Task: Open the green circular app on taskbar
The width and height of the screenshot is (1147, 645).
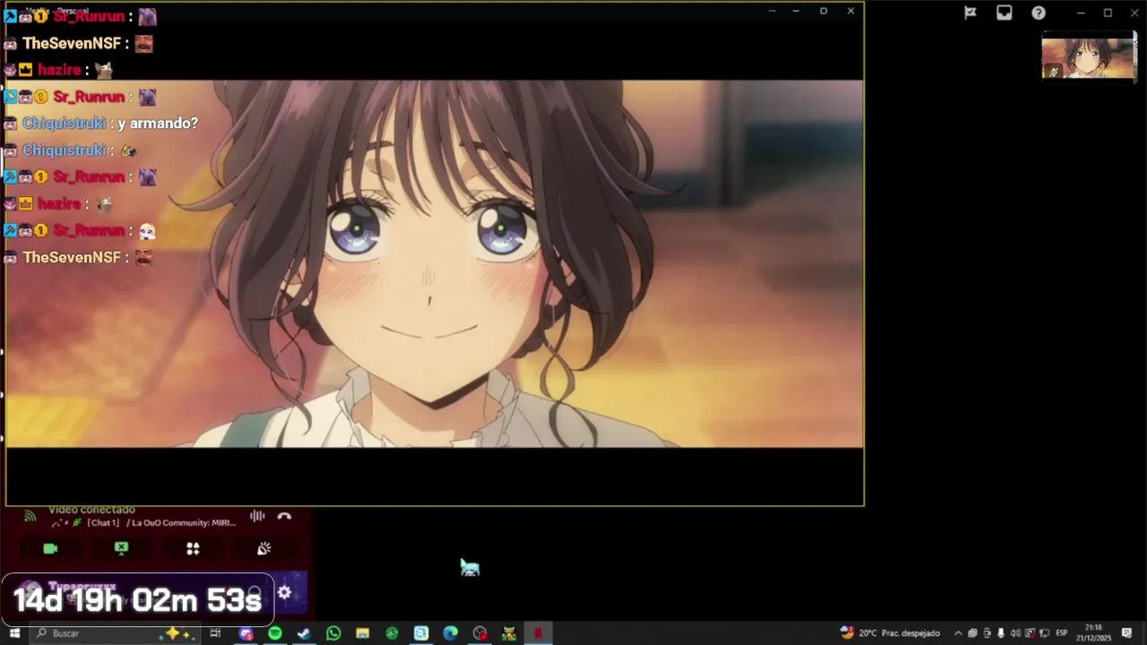Action: pyautogui.click(x=392, y=633)
